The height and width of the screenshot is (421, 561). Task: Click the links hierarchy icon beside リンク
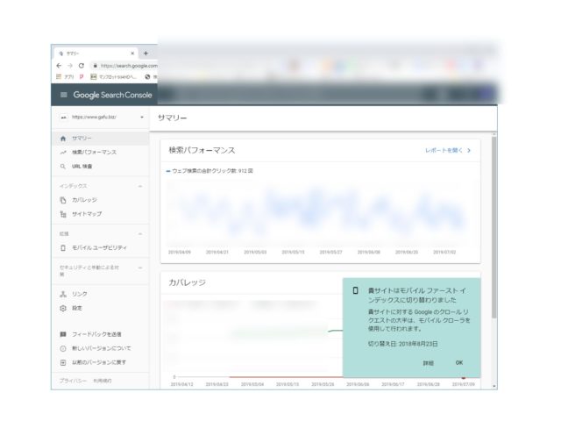(63, 294)
